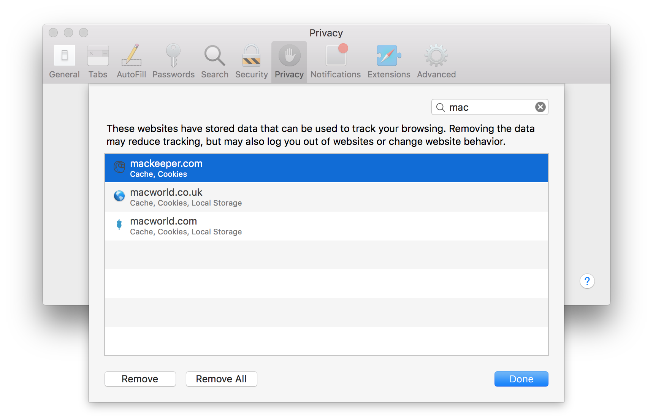Open the Notifications badge icon
Viewport: 653px width, 418px height.
pos(336,55)
